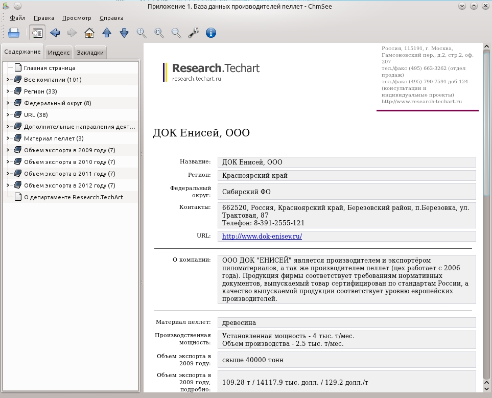
Task: Expand the URL (38) node
Action: coord(8,115)
